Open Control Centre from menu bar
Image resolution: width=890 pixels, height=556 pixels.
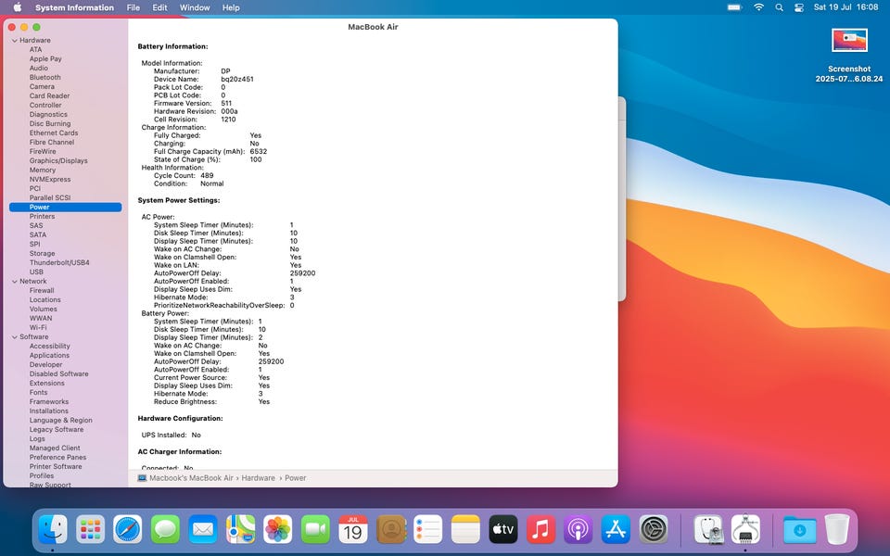[799, 7]
